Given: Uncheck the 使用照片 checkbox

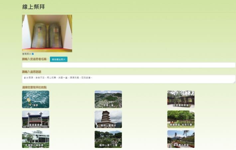Looking at the screenshot, I should click(x=33, y=54).
